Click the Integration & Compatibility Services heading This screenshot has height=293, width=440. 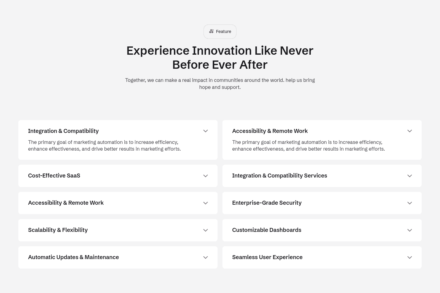(x=279, y=176)
